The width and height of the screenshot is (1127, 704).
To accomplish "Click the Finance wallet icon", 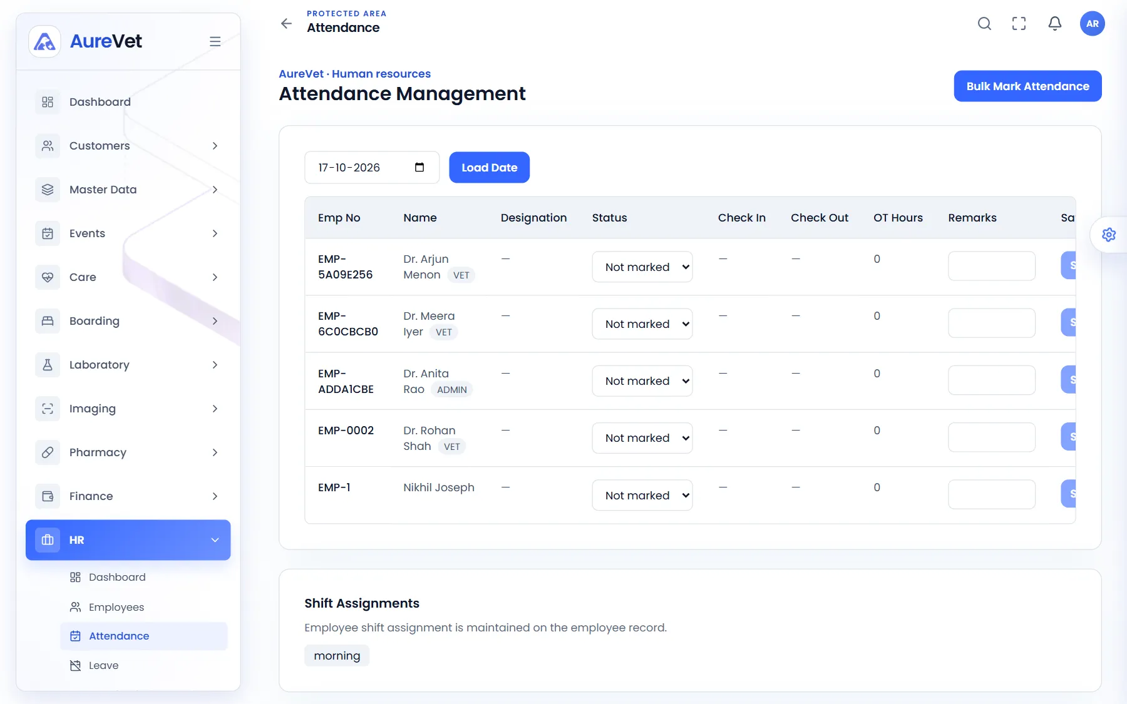I will pyautogui.click(x=48, y=496).
